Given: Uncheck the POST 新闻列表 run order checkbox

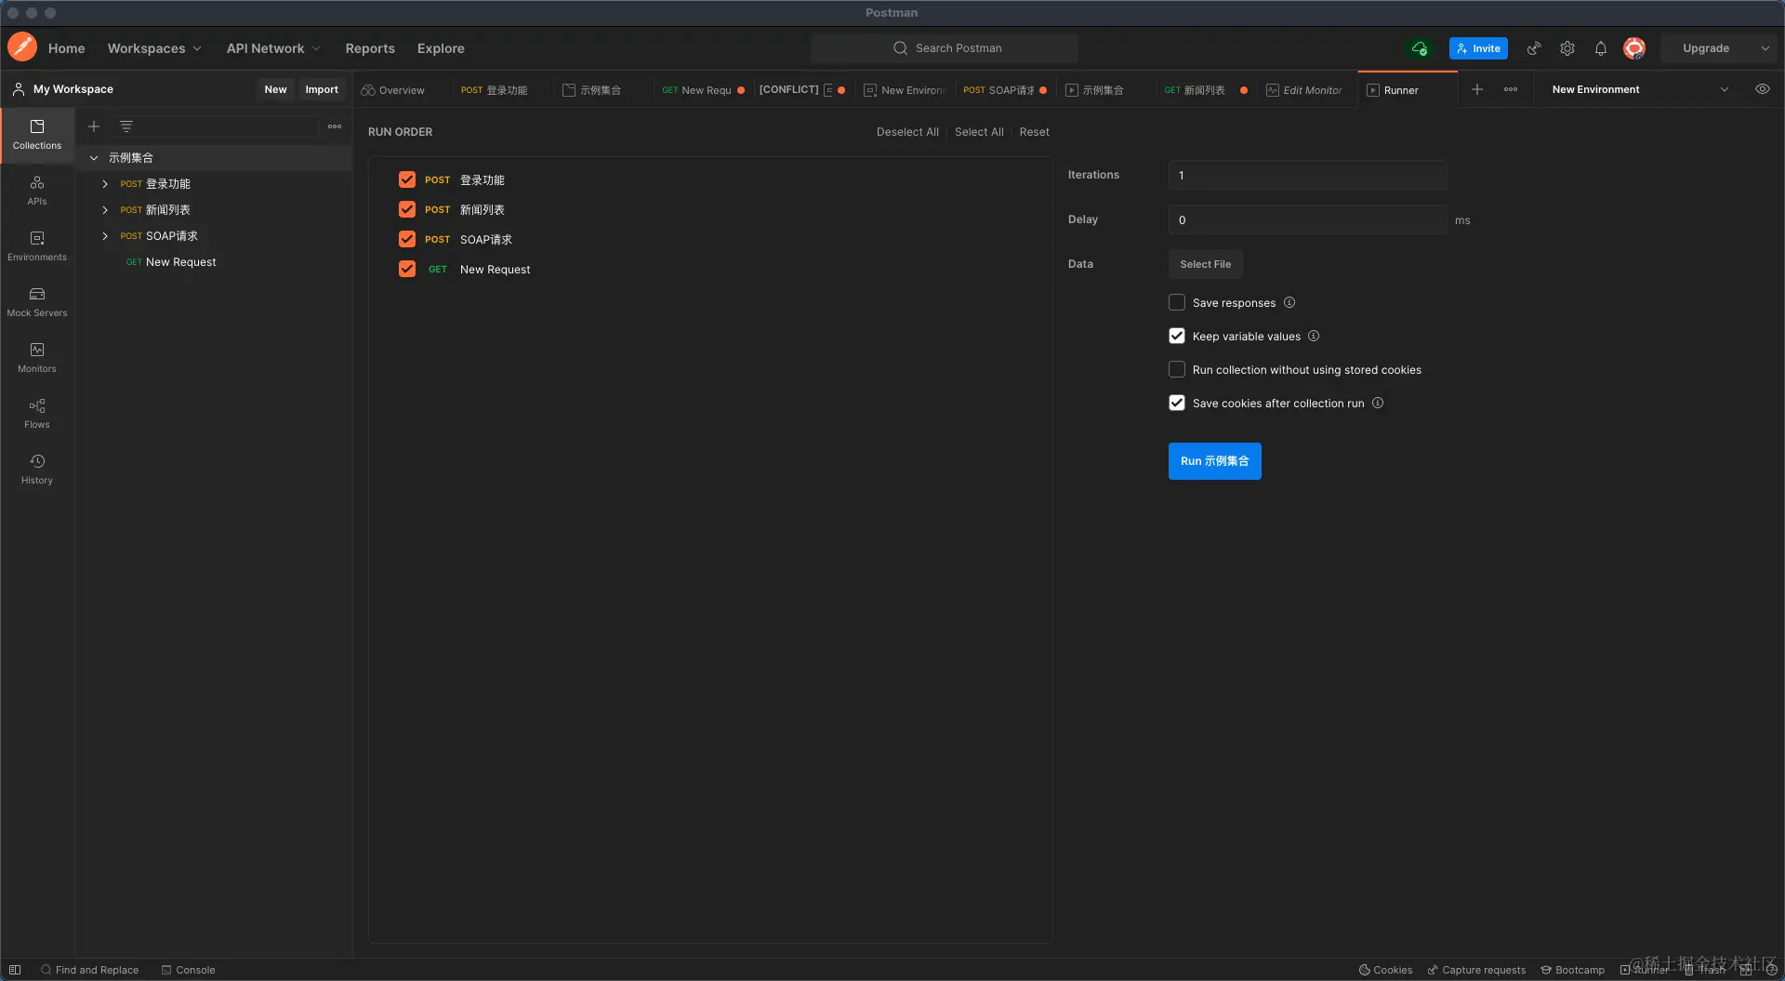Looking at the screenshot, I should pos(407,209).
